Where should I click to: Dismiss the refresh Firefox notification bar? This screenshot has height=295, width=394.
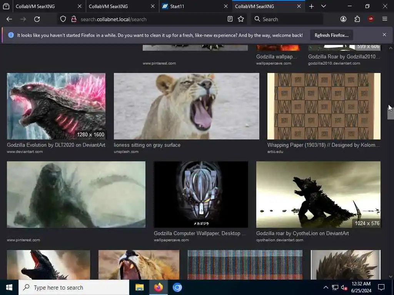pyautogui.click(x=384, y=35)
